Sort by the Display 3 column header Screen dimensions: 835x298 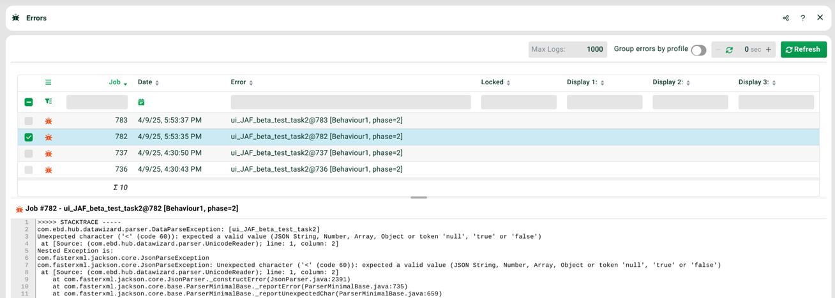(758, 82)
